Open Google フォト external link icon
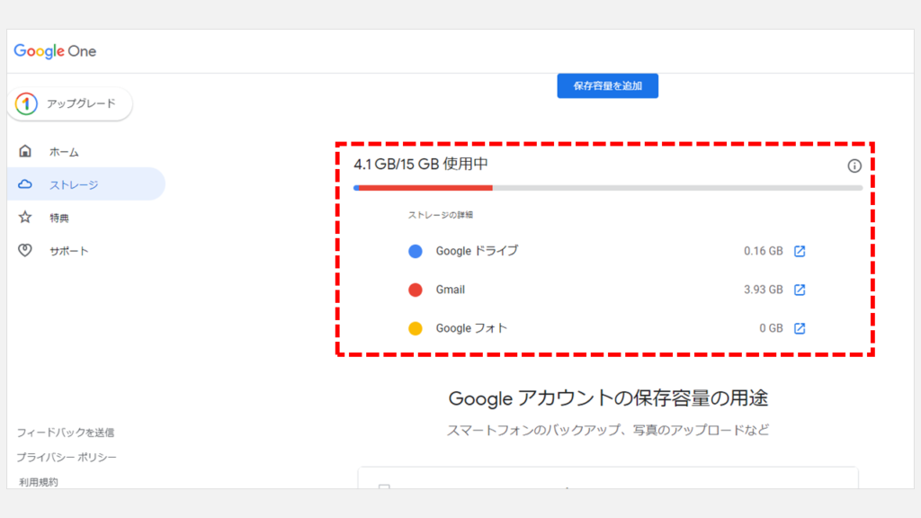The width and height of the screenshot is (921, 518). [800, 328]
